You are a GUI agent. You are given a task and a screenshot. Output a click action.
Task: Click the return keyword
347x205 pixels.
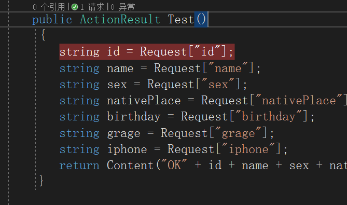click(x=79, y=166)
